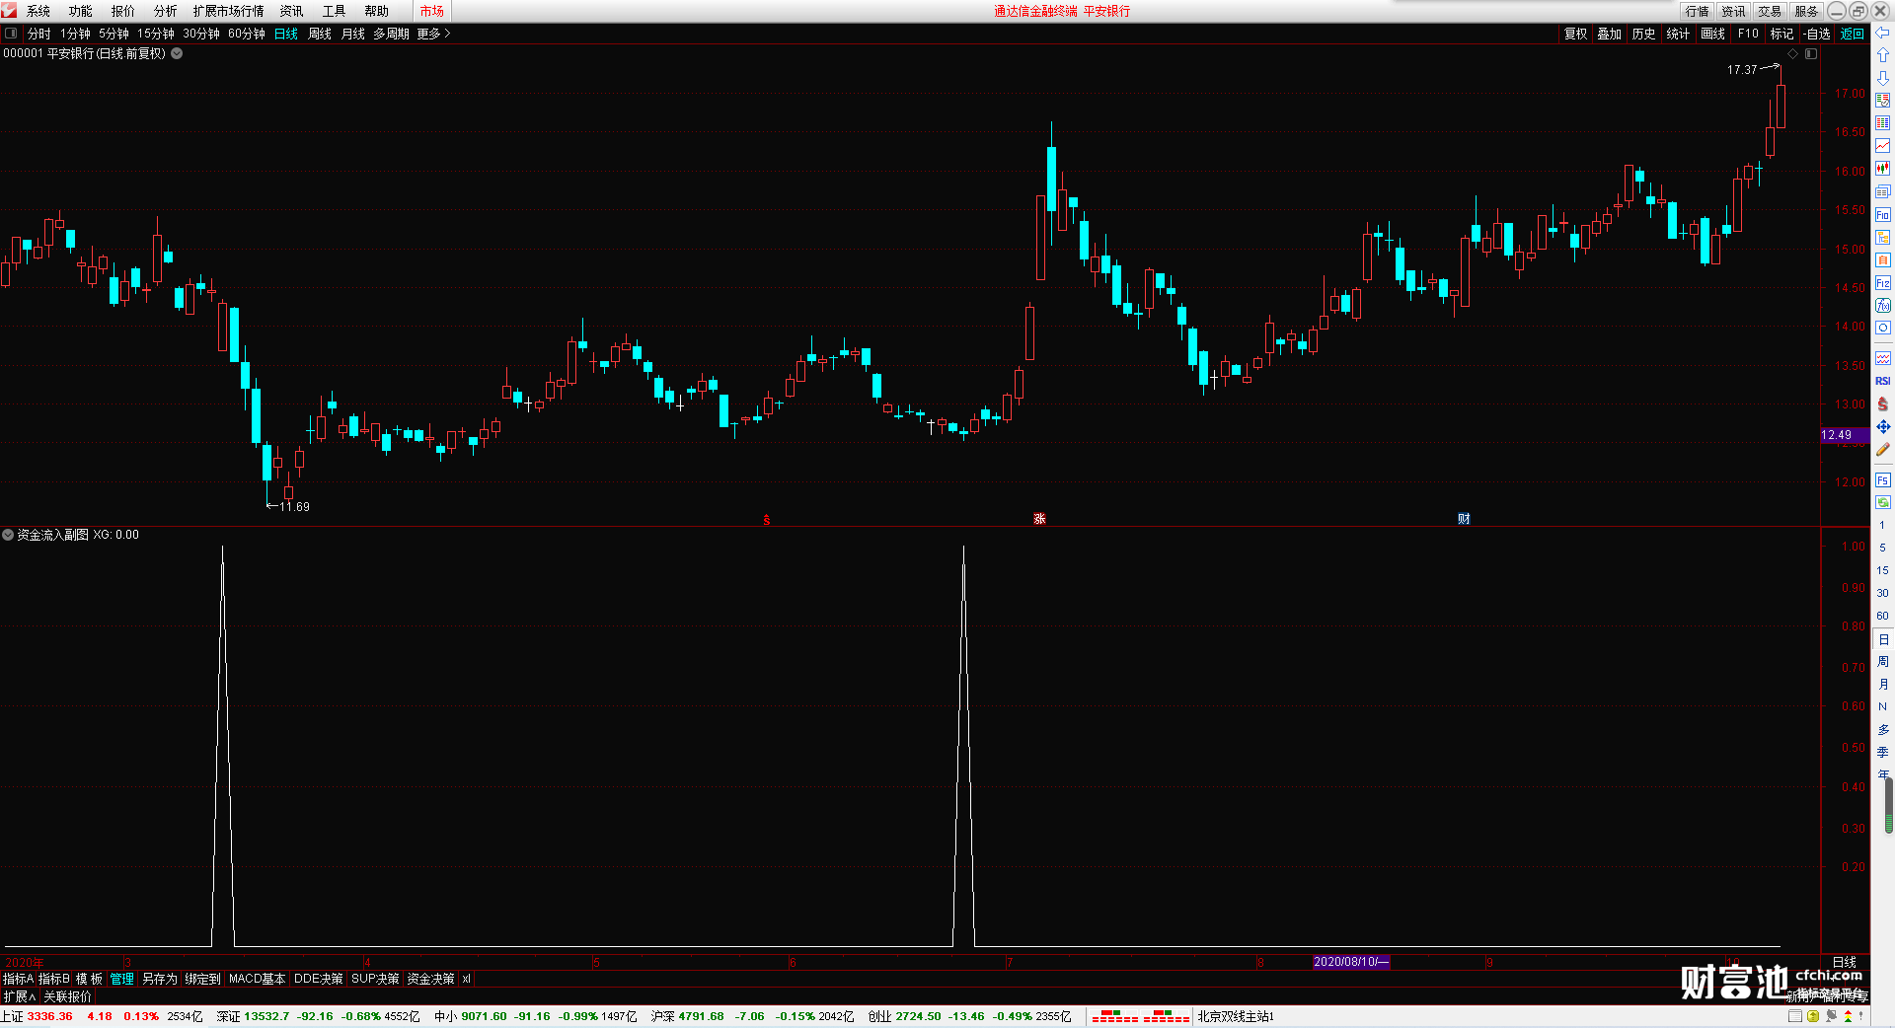Screen dimensions: 1895x1028
Task: Open the F10 company info icon
Action: point(1882,215)
